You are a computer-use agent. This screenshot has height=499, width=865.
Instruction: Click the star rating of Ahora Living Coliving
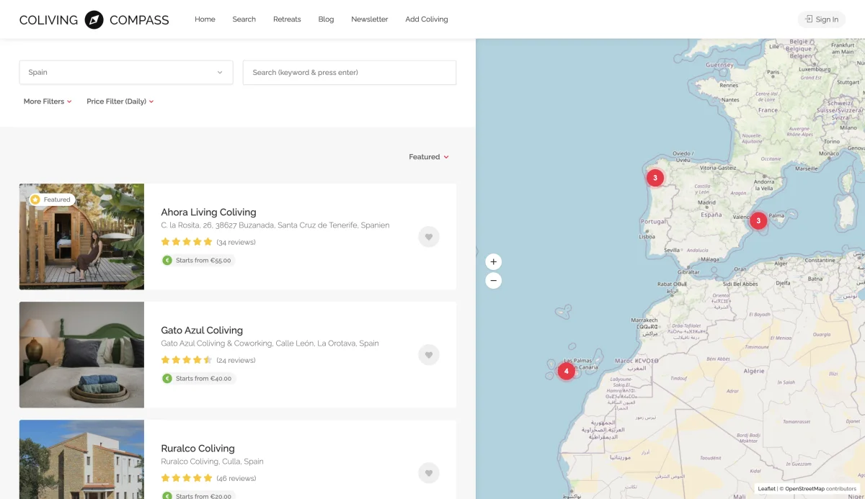point(187,242)
